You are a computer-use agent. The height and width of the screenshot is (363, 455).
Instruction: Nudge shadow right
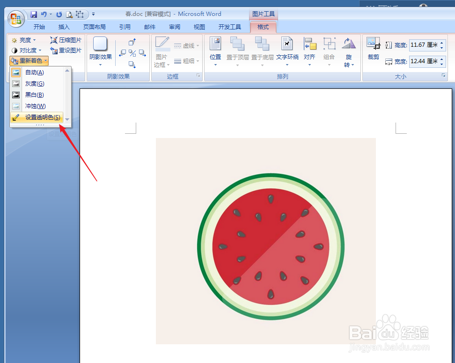(x=142, y=53)
